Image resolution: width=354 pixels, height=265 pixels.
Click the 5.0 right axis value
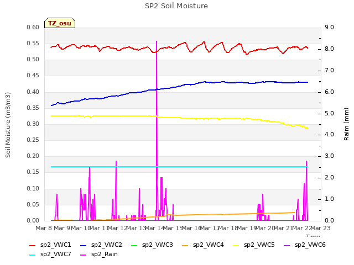click(x=329, y=113)
